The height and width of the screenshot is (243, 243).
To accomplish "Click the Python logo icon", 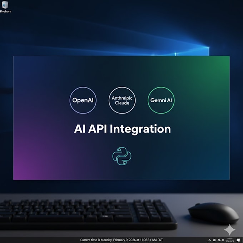I will point(122,156).
